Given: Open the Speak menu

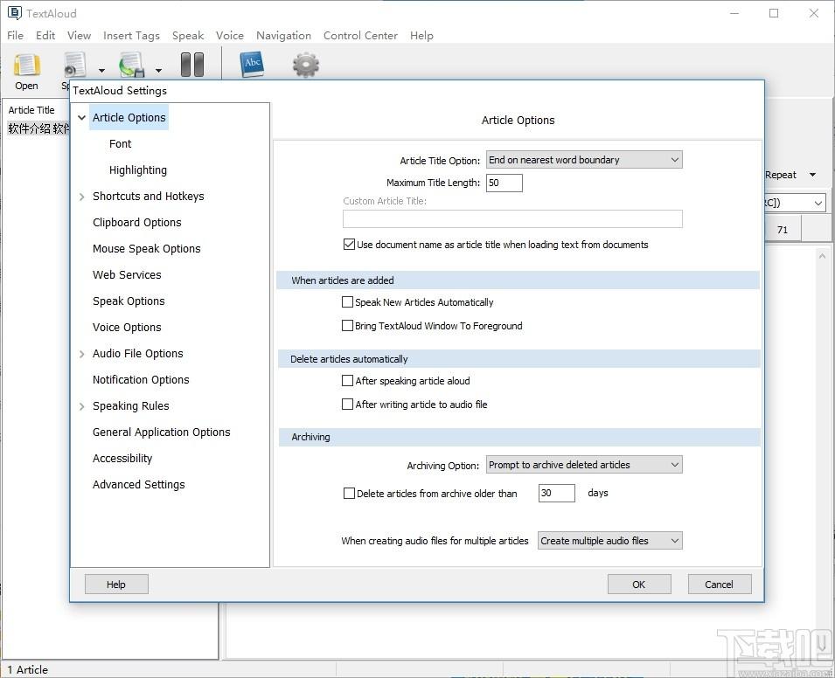Looking at the screenshot, I should click(x=188, y=36).
